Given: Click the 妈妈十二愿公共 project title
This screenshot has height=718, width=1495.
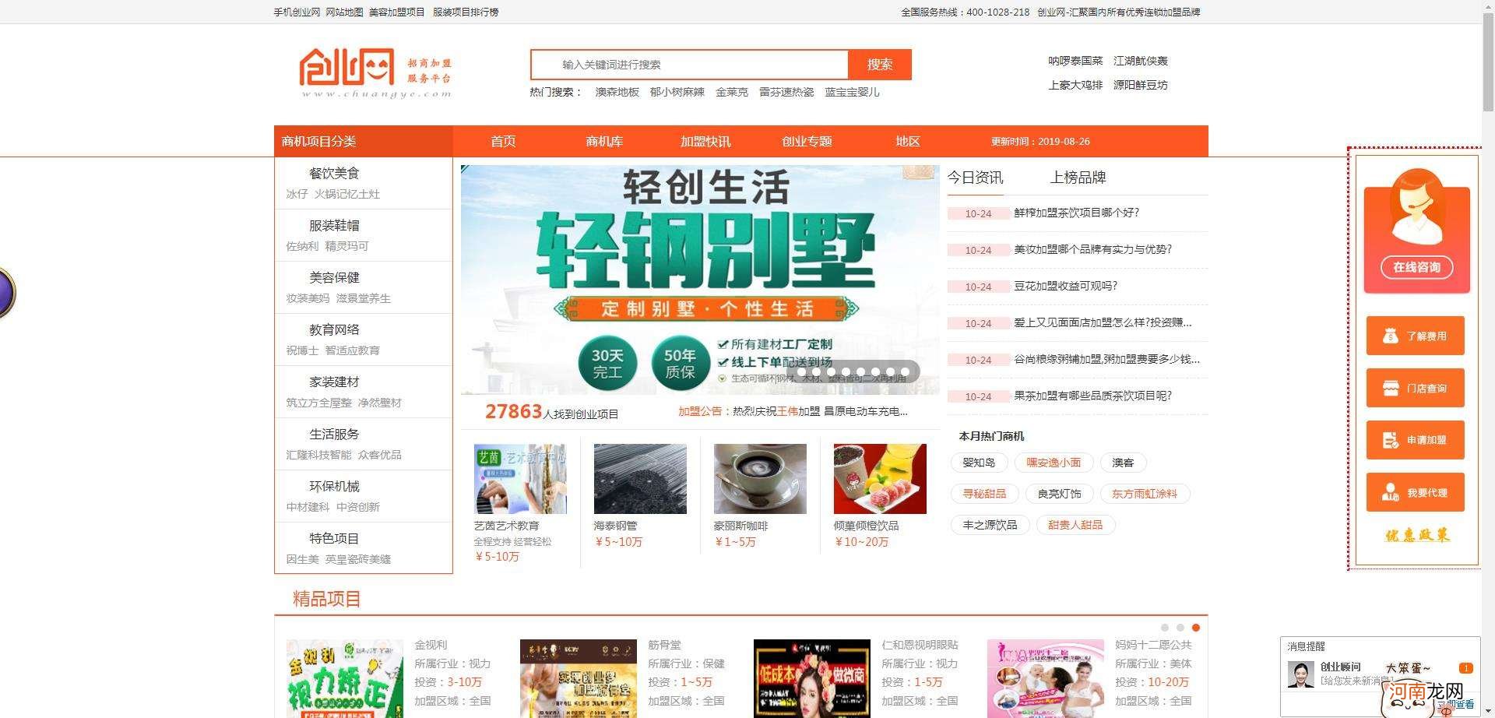Looking at the screenshot, I should [1153, 645].
